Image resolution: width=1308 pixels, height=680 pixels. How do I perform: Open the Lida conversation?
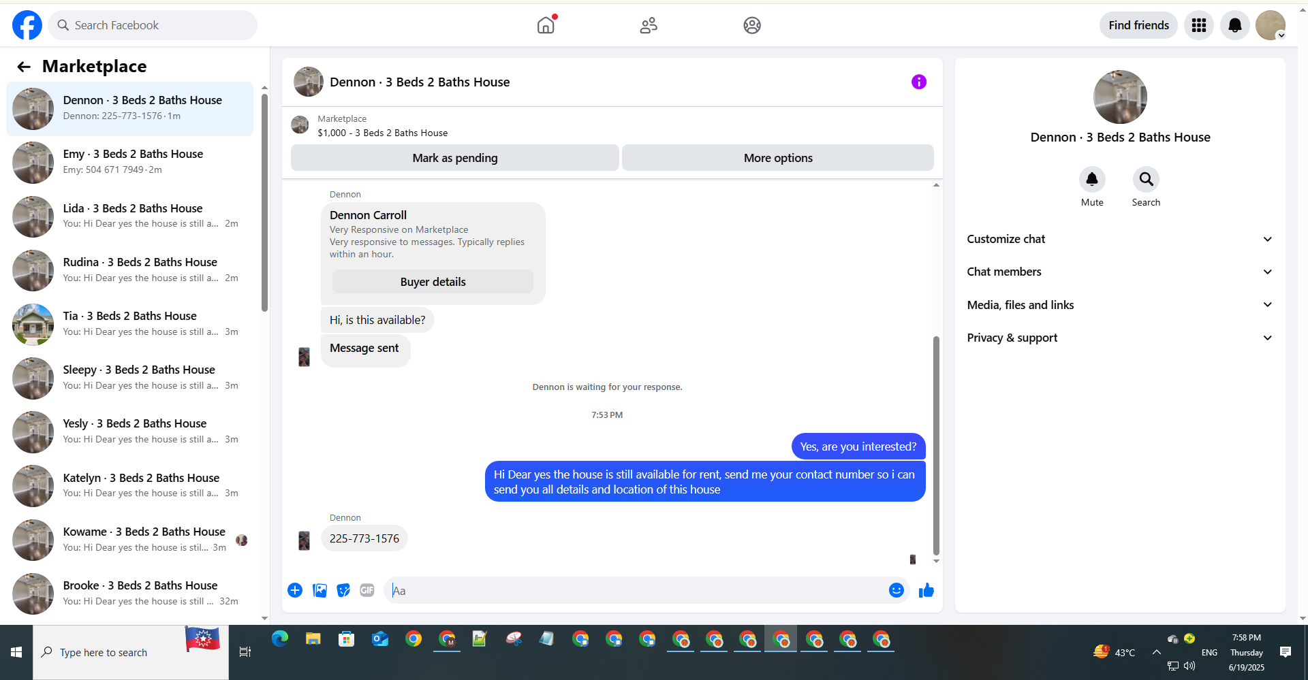pos(129,216)
